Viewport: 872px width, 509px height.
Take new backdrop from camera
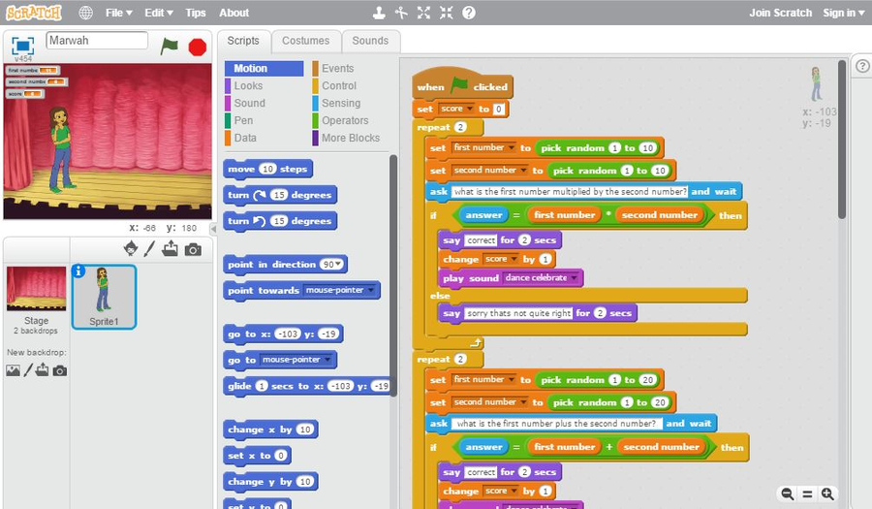coord(60,371)
